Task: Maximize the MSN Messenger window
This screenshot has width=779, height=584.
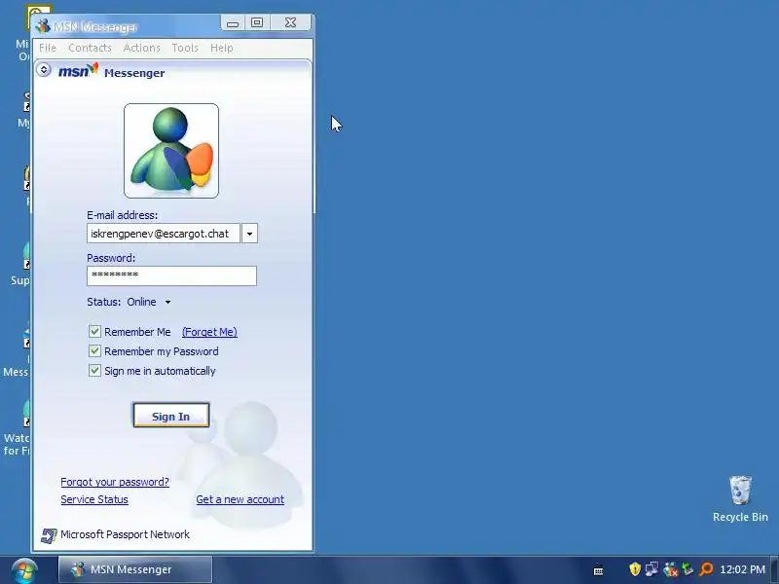Action: pyautogui.click(x=257, y=22)
